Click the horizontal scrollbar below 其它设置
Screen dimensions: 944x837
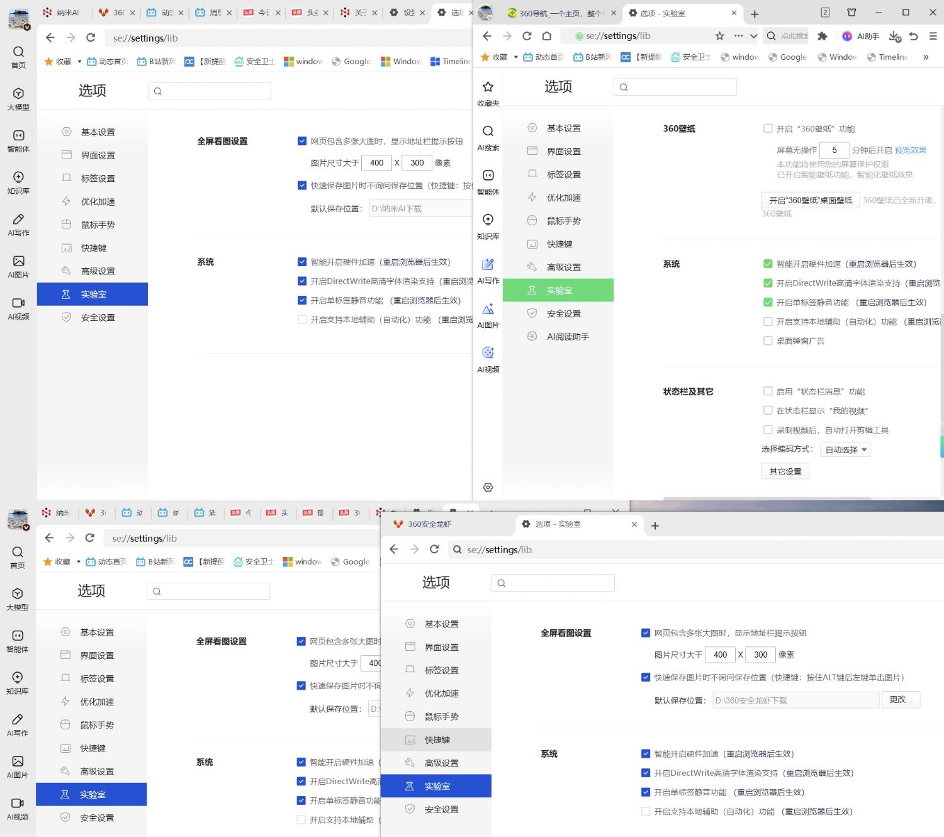[767, 498]
